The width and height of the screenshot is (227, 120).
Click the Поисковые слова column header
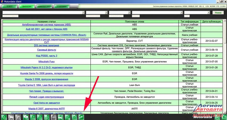coord(134,22)
